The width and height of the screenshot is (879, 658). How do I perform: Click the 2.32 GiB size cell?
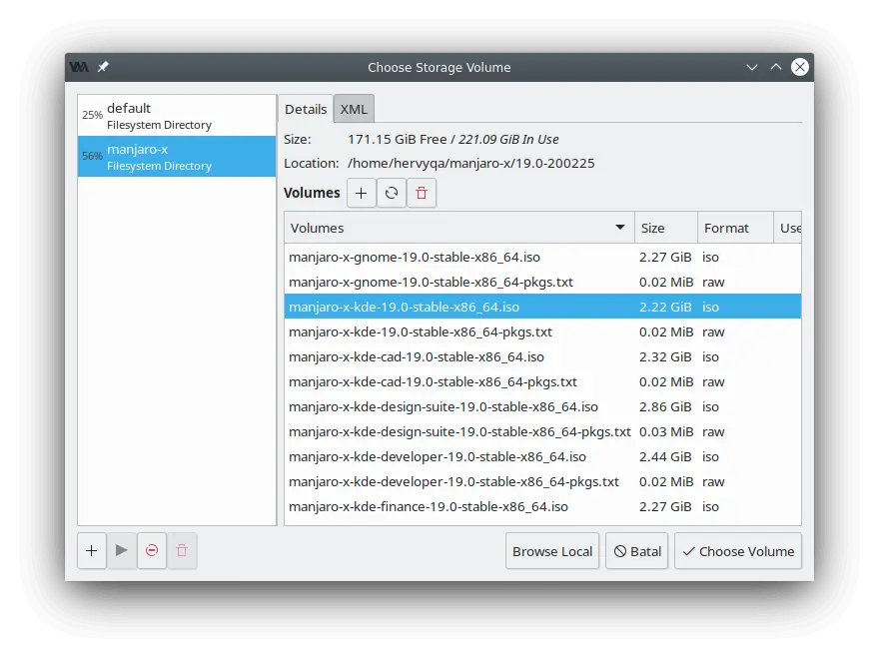click(665, 357)
